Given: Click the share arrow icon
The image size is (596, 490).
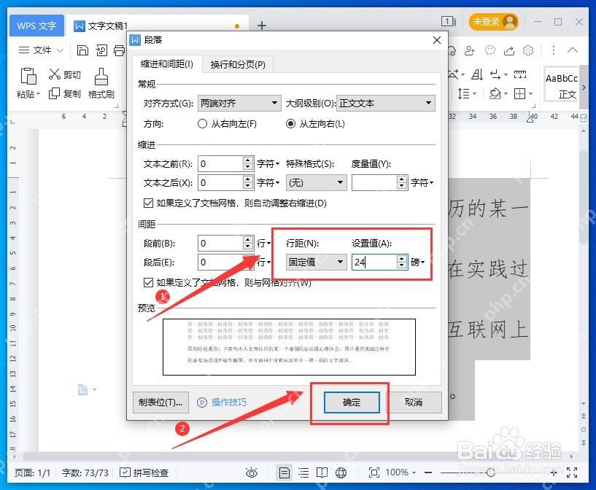Looking at the screenshot, I should (x=509, y=50).
